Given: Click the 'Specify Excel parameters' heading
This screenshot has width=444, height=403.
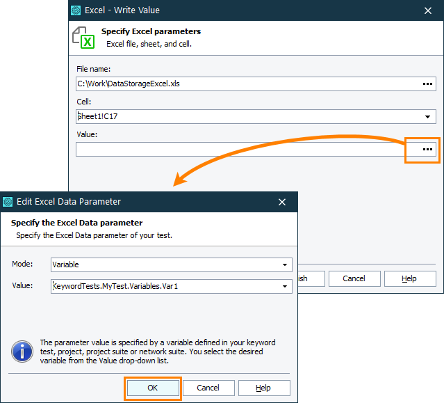Looking at the screenshot, I should (x=151, y=31).
